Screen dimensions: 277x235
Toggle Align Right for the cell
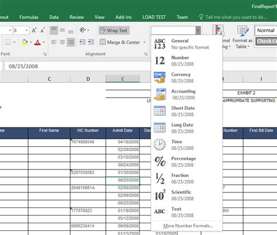[x=71, y=42]
